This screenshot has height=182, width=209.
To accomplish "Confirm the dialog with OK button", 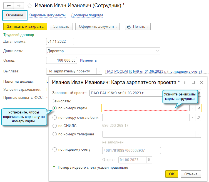I will point(172,174).
